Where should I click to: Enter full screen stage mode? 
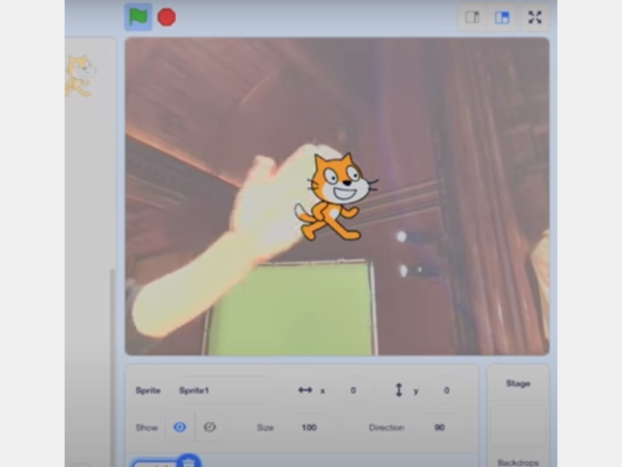pos(535,17)
